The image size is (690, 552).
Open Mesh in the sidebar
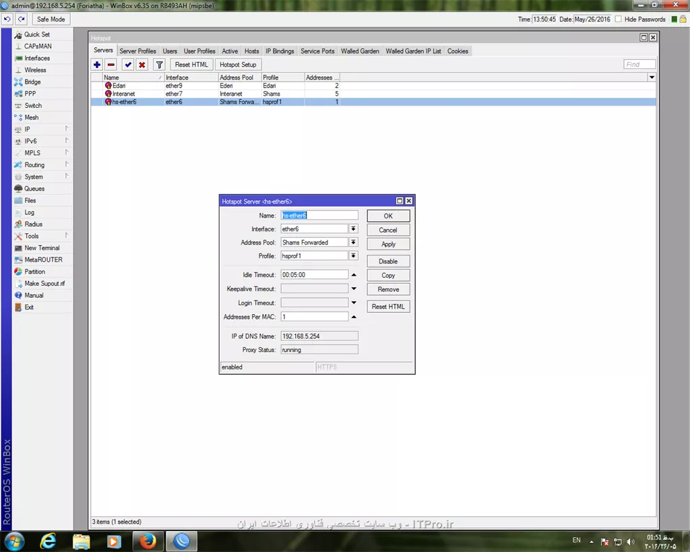pyautogui.click(x=42, y=117)
